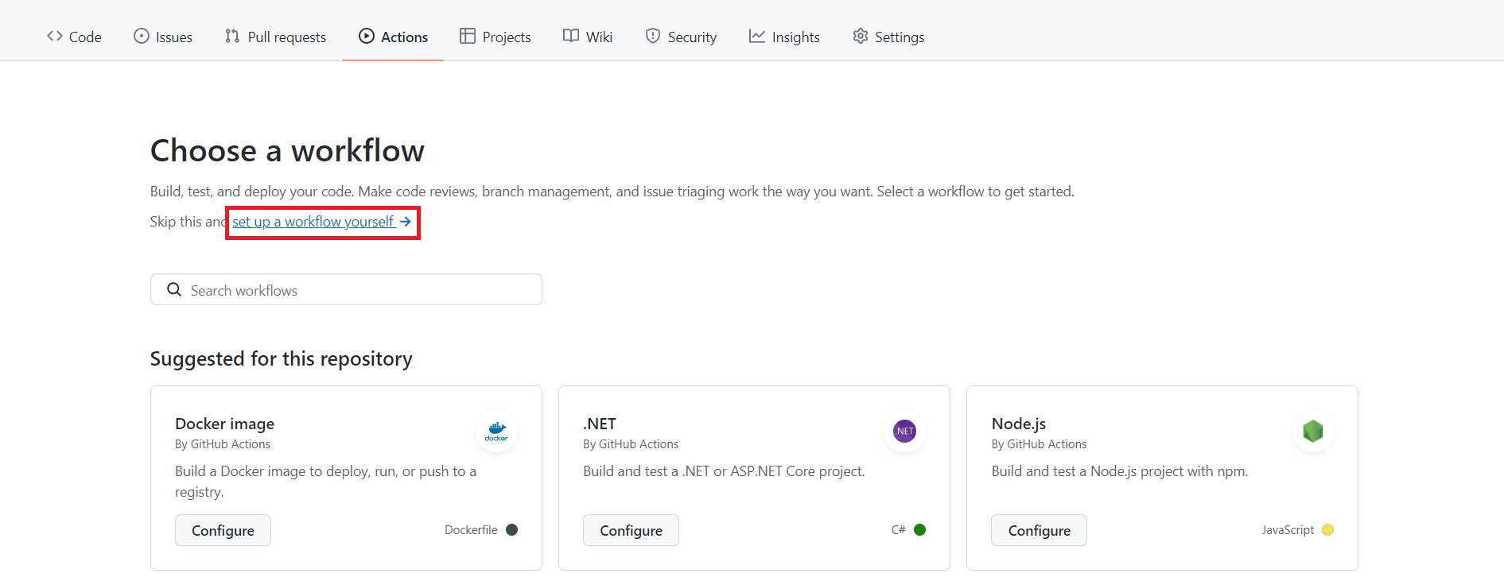This screenshot has height=577, width=1504.
Task: Click 'Suggested for this repository' heading
Action: coord(282,359)
